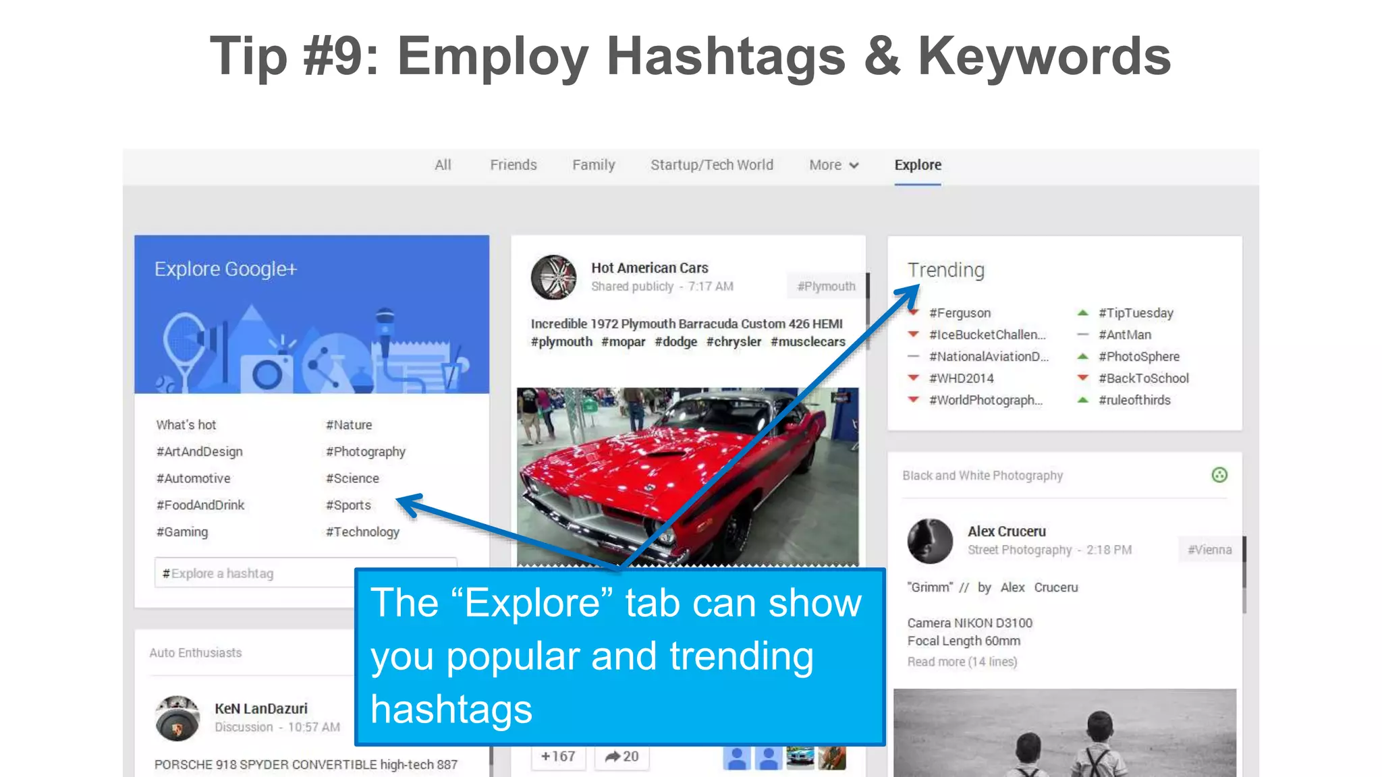This screenshot has width=1382, height=777.
Task: Open #mopar hashtag in post text
Action: pos(624,342)
